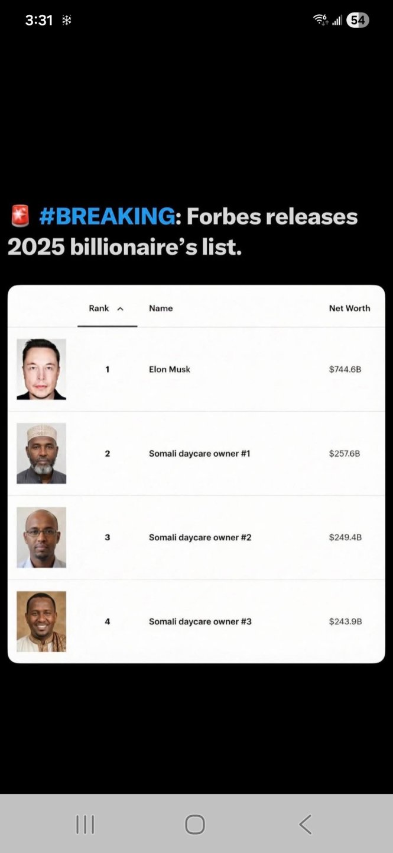This screenshot has height=853, width=393.
Task: Tap the snowflake icon beside the clock
Action: 67,20
